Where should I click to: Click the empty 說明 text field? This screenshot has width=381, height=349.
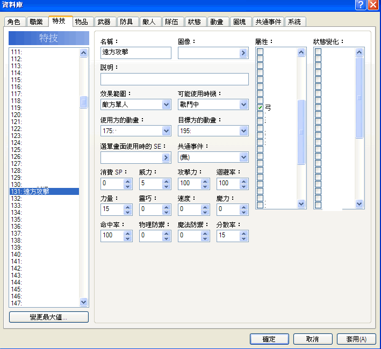coord(175,79)
